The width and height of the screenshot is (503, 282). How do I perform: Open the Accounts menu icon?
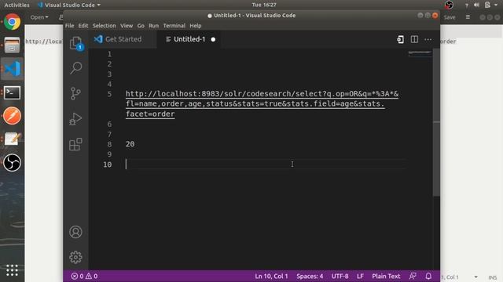tap(75, 232)
